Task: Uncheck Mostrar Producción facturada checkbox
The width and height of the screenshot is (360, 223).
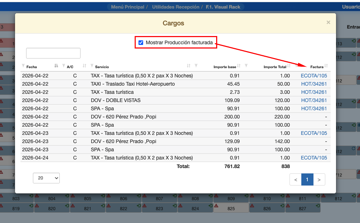Action: tap(141, 43)
